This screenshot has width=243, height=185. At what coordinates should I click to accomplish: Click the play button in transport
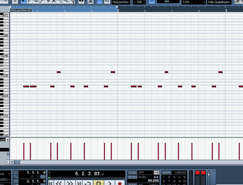[110, 183]
